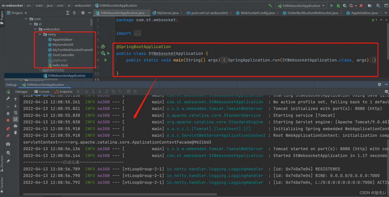
Task: Pause the program in Debug panel
Action: pyautogui.click(x=8, y=113)
